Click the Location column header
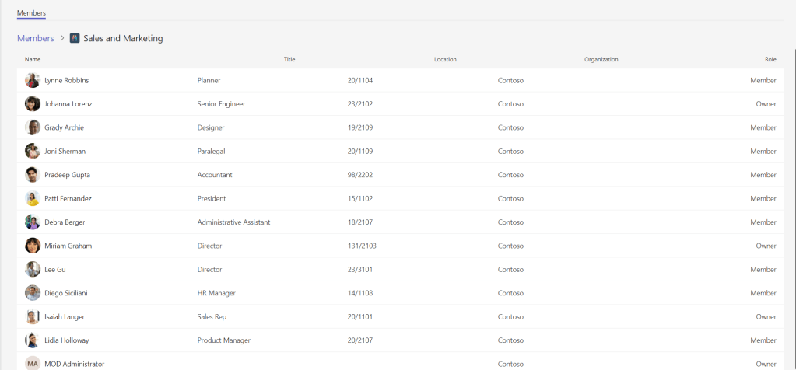Viewport: 796px width, 370px height. pyautogui.click(x=445, y=59)
